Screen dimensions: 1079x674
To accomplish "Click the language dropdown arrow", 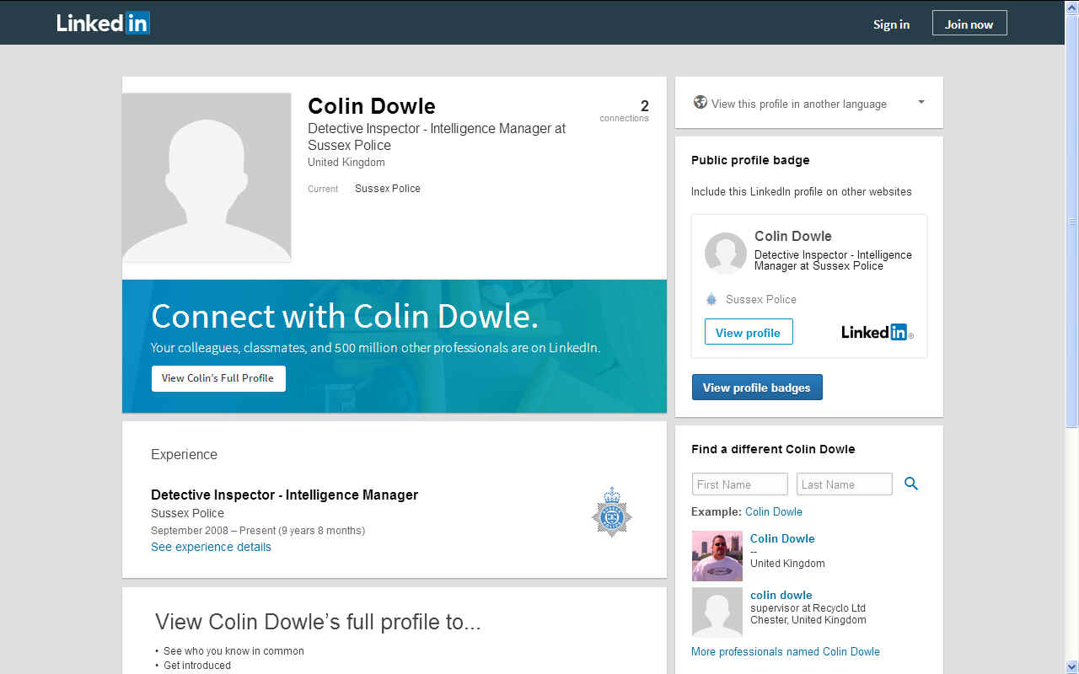I will [921, 102].
